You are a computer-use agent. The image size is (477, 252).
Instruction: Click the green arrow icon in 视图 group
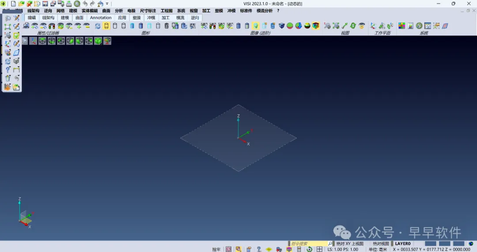click(344, 26)
